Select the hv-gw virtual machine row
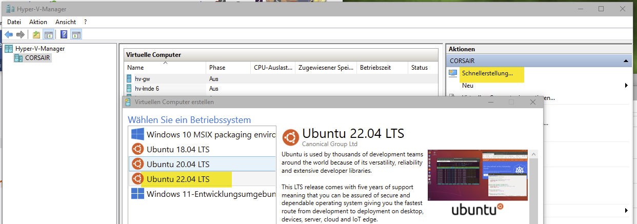 tap(281, 79)
